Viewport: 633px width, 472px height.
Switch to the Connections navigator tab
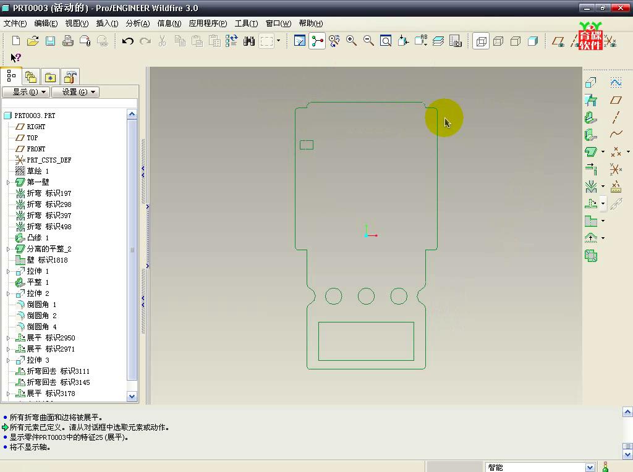click(x=70, y=77)
